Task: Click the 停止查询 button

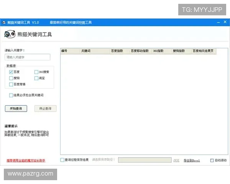Action: [45, 108]
